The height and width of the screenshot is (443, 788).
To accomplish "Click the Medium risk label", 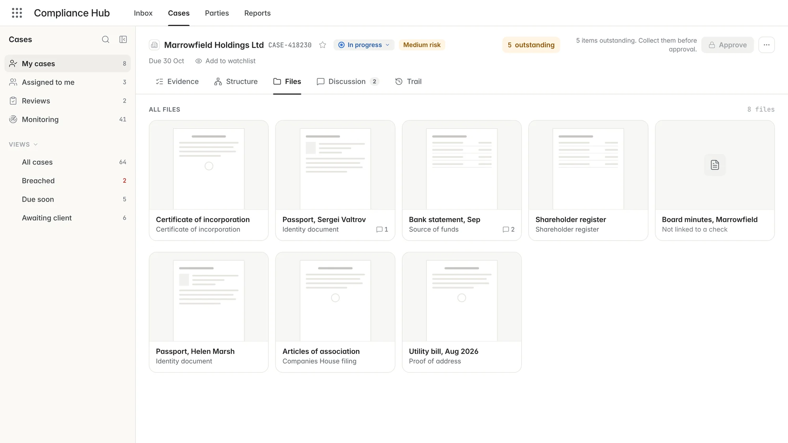I will (422, 45).
